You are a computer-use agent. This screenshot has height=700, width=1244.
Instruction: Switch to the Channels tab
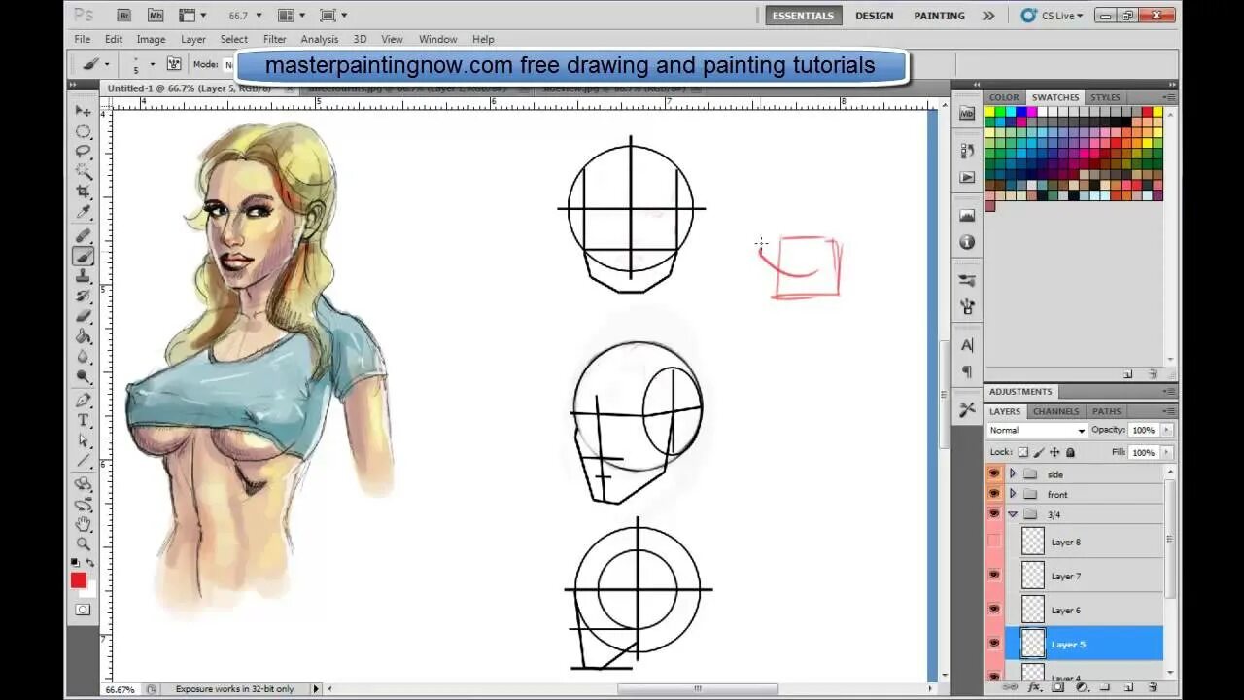coord(1055,411)
